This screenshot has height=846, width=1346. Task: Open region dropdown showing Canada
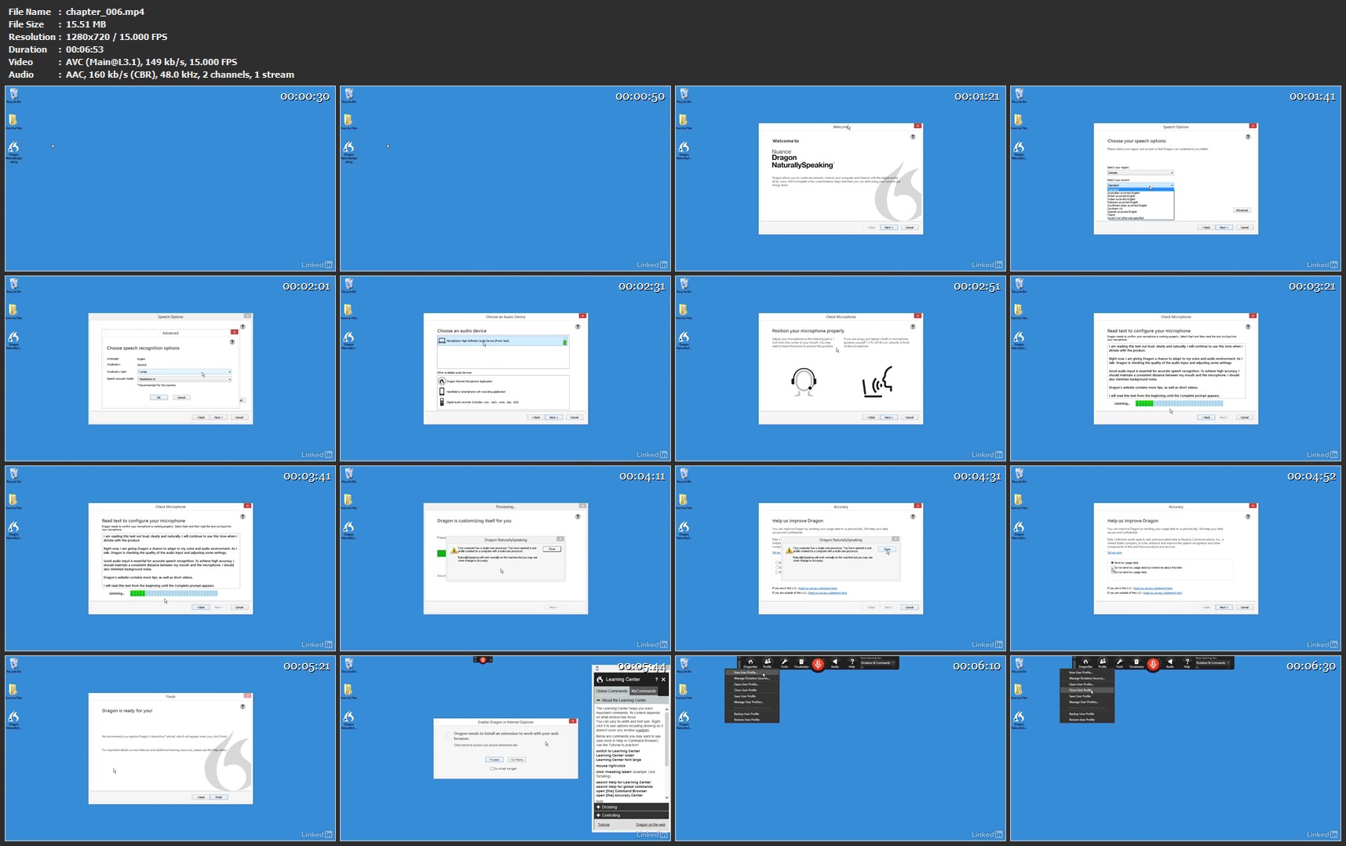click(1140, 173)
